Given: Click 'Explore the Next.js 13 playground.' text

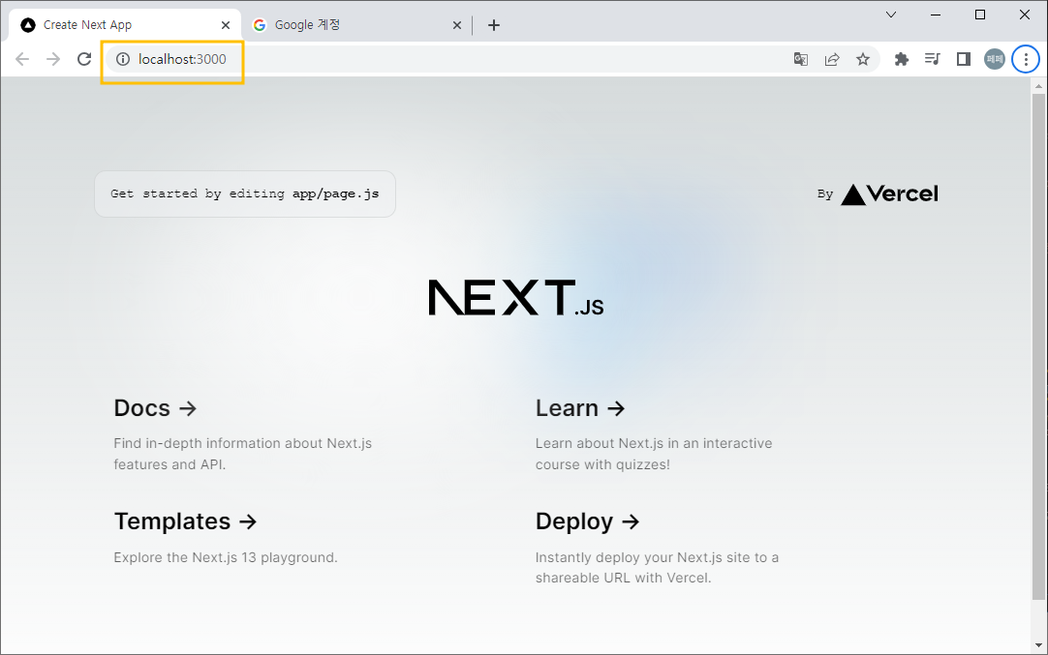Looking at the screenshot, I should tap(226, 557).
